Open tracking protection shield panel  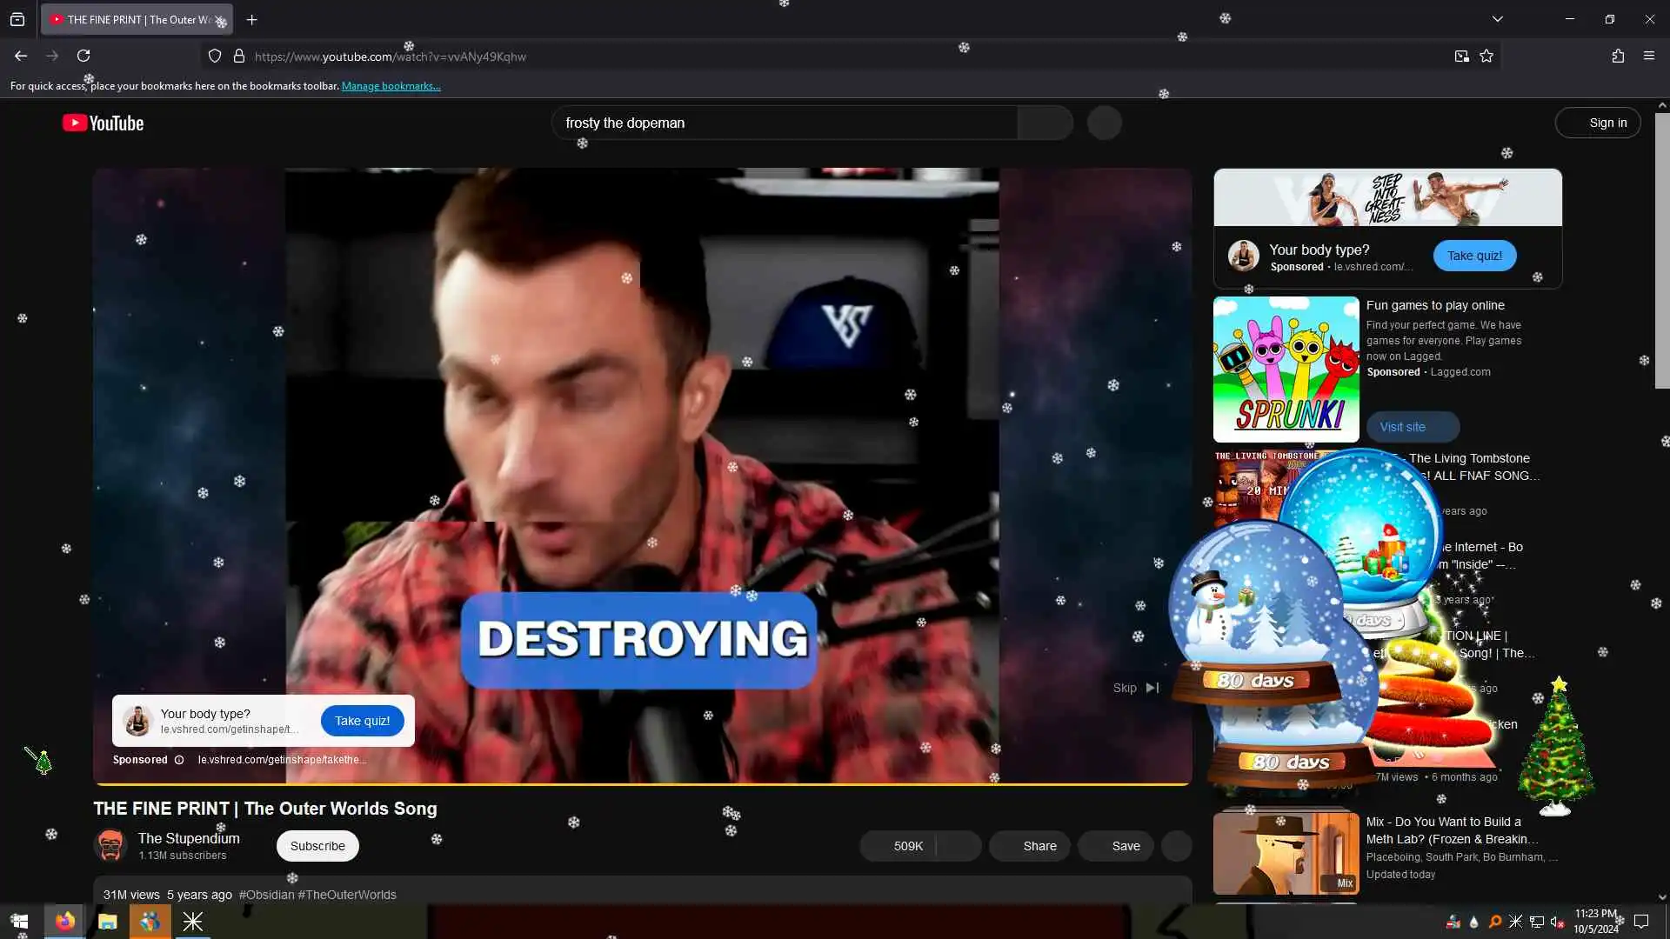[x=215, y=57]
